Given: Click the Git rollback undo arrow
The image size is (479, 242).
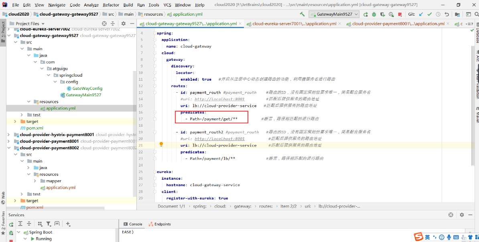Looking at the screenshot, I should click(x=447, y=14).
